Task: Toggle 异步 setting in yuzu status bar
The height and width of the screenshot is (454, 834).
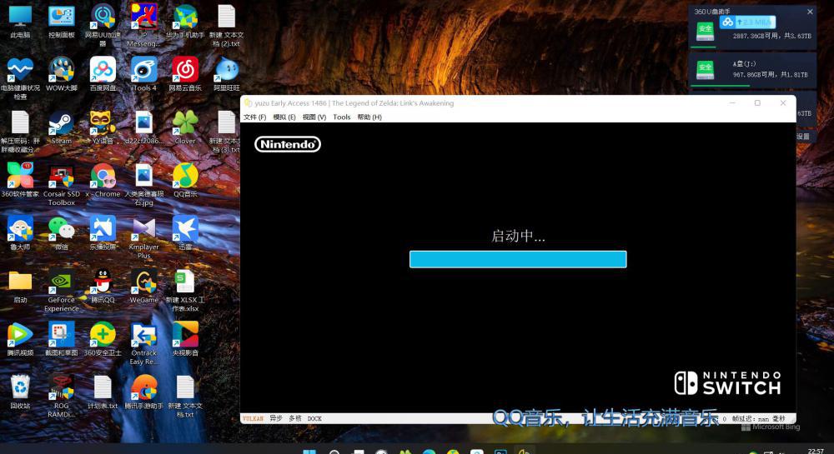Action: 275,418
